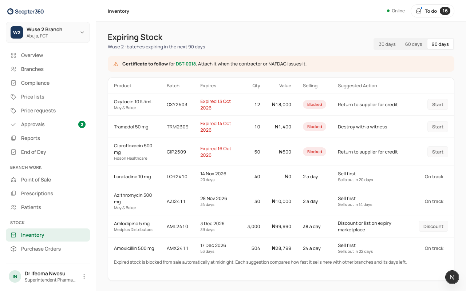Click the Loratadine 10 mg product name
Viewport: 466px width, 291px height.
[x=132, y=177]
